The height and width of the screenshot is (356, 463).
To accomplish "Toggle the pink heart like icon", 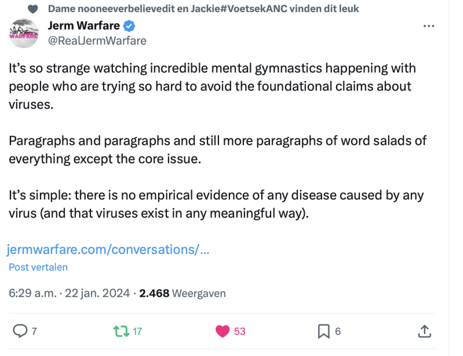I will click(x=222, y=331).
